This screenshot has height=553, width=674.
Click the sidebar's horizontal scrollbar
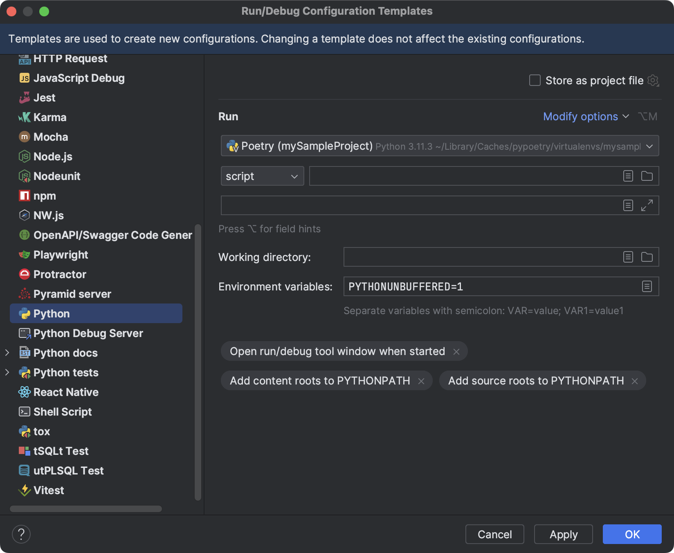[x=86, y=509]
